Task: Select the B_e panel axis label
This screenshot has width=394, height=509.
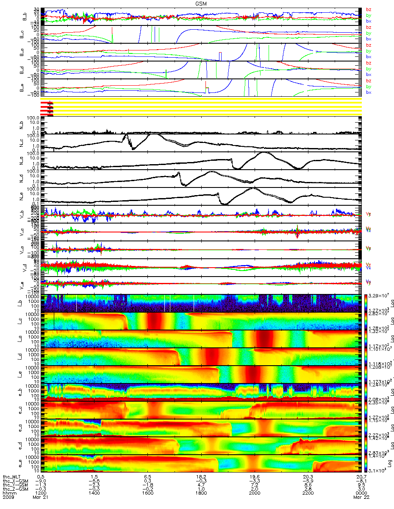Action: (22, 88)
